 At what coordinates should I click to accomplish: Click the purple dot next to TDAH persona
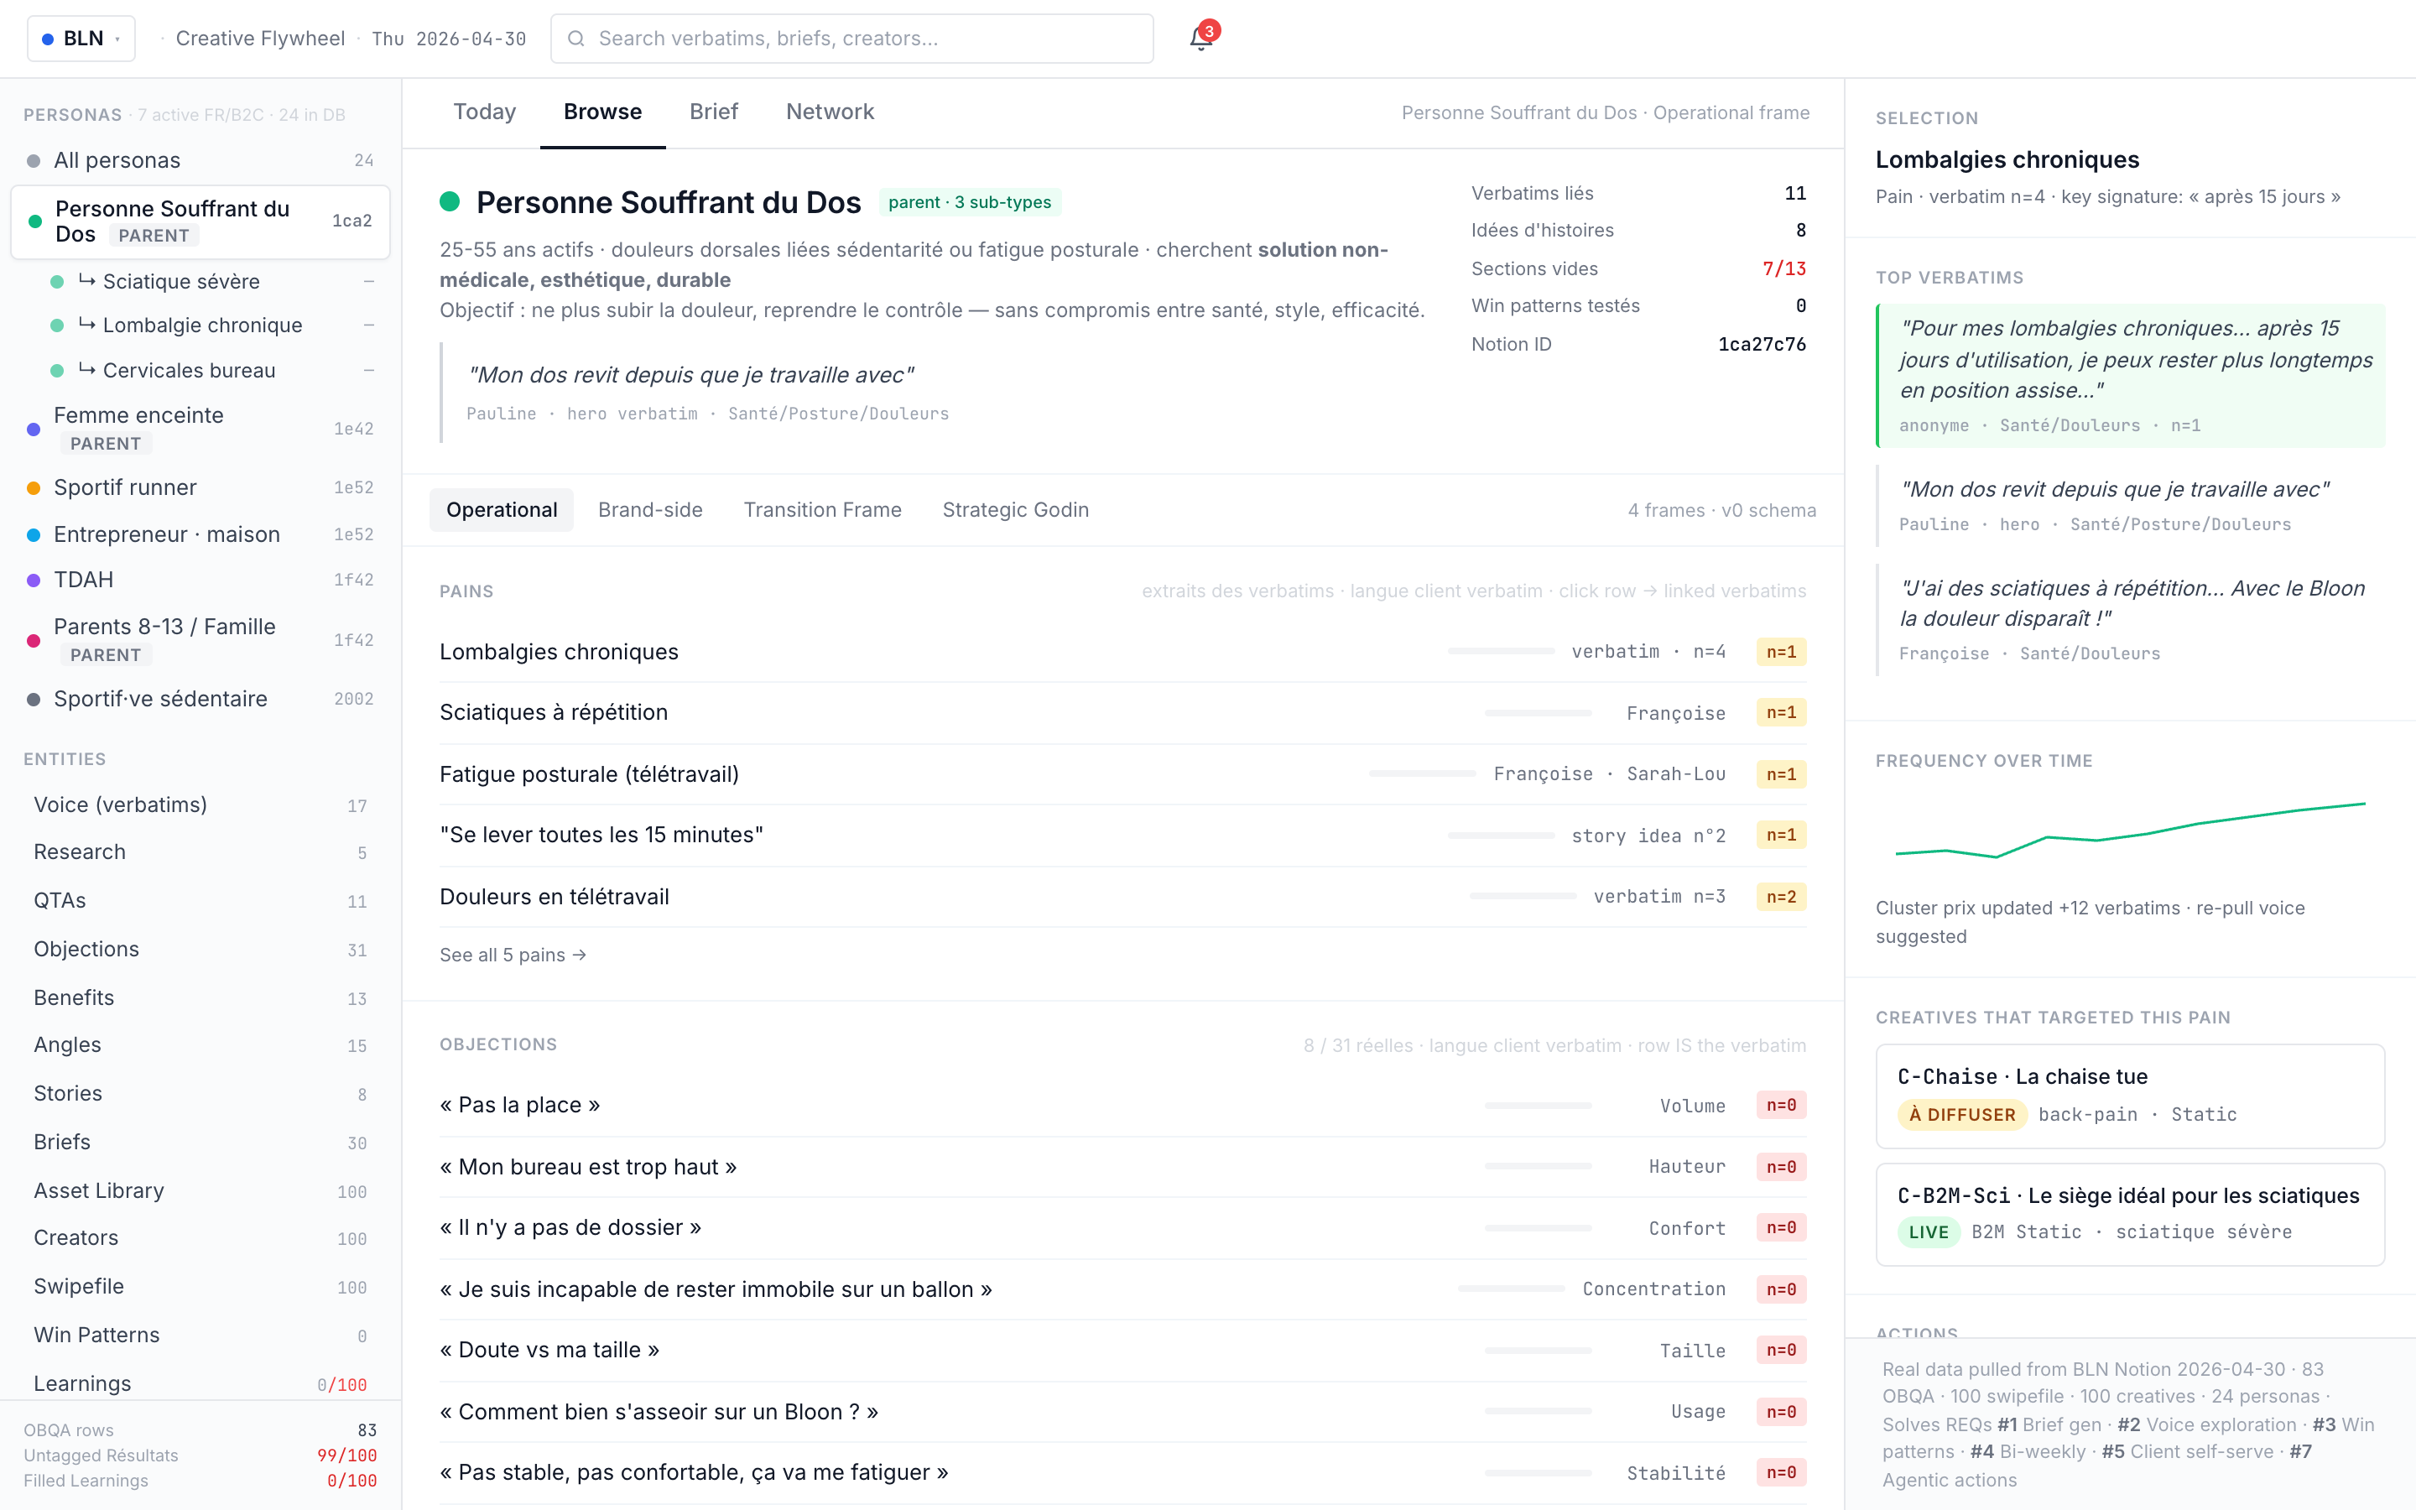[x=33, y=581]
